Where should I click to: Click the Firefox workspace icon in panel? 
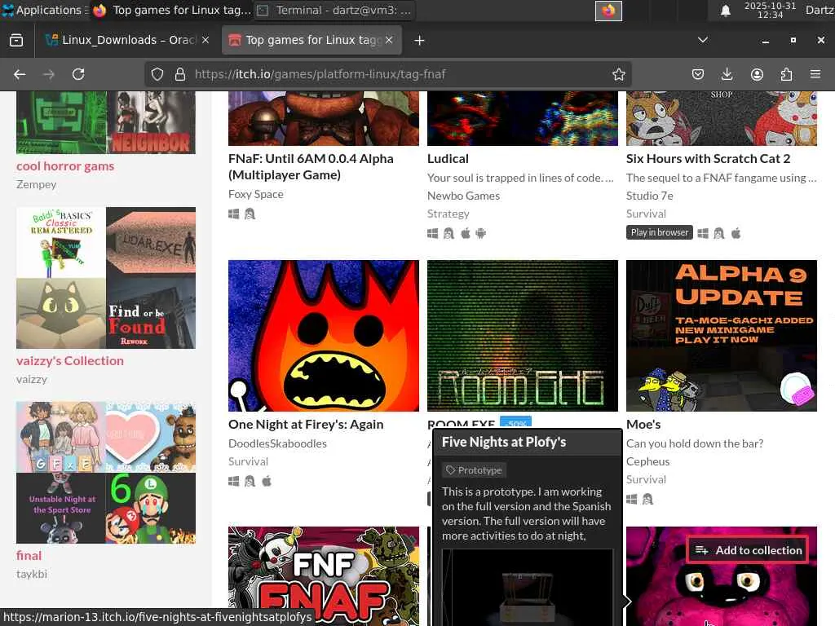608,11
